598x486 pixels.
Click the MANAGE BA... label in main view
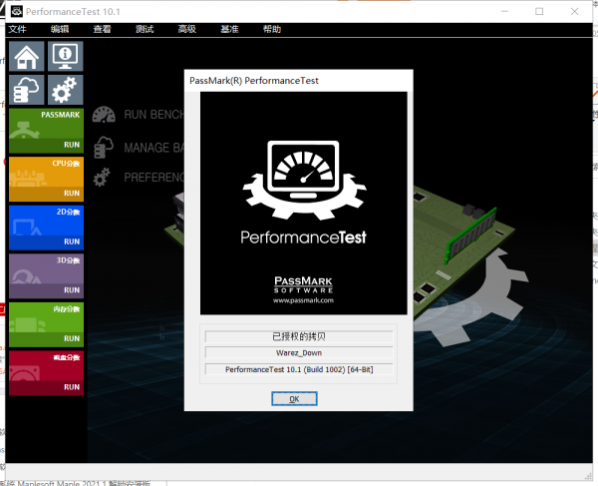154,148
